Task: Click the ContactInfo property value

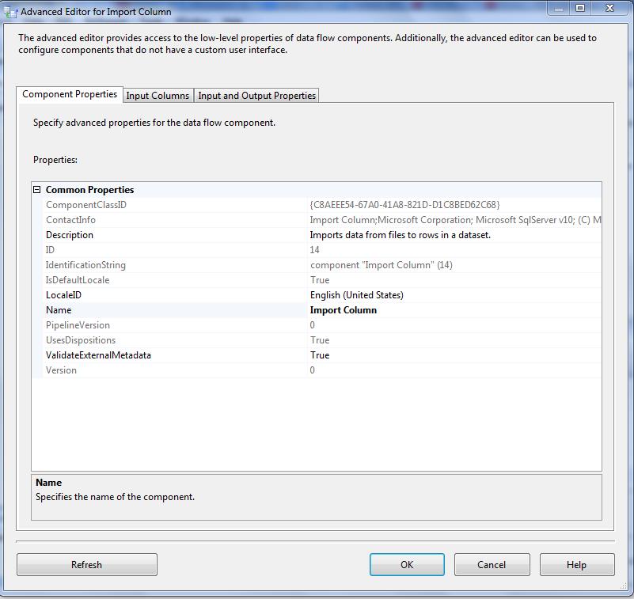Action: click(454, 220)
